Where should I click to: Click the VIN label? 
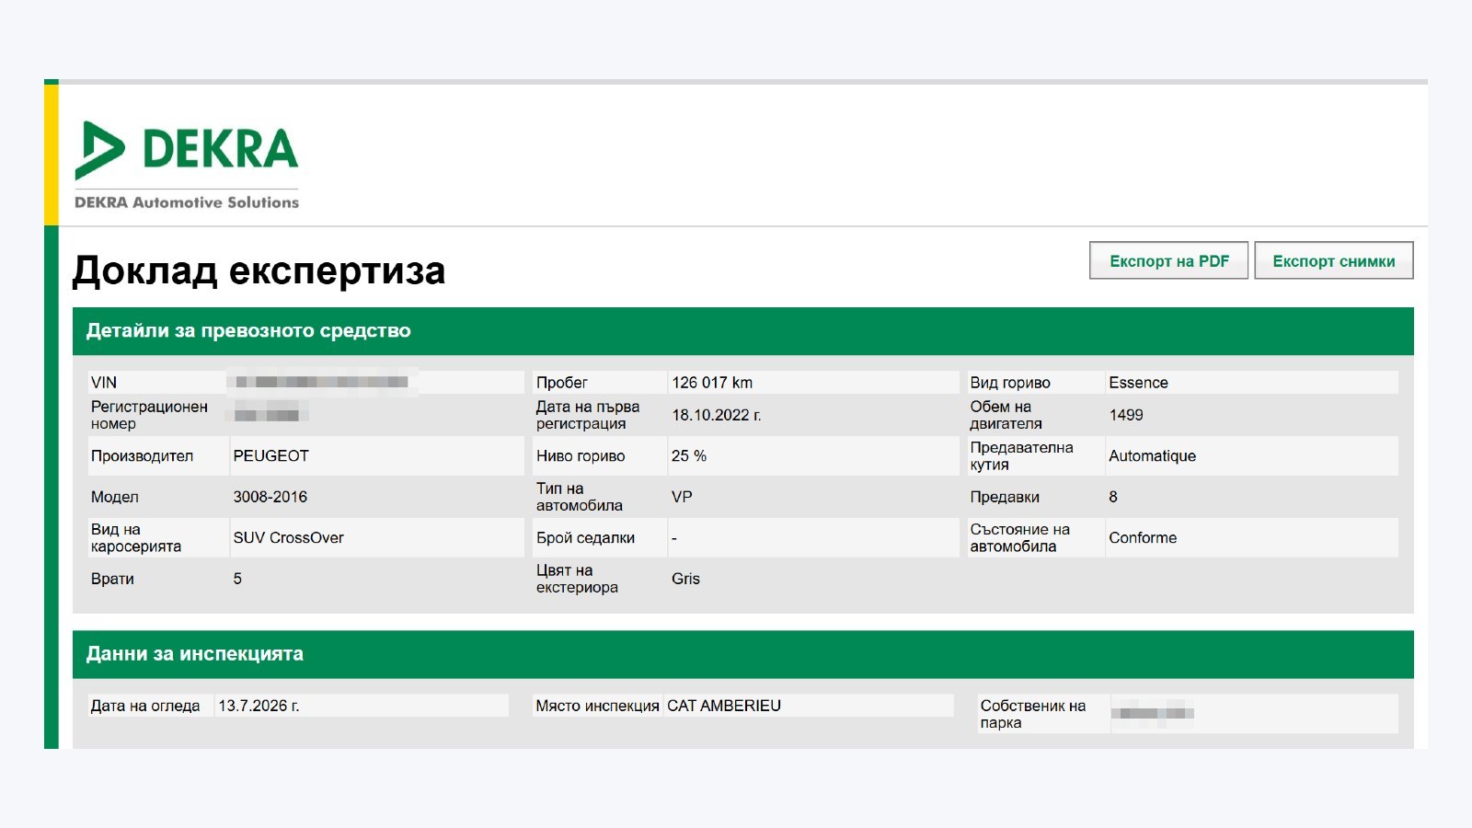coord(104,383)
